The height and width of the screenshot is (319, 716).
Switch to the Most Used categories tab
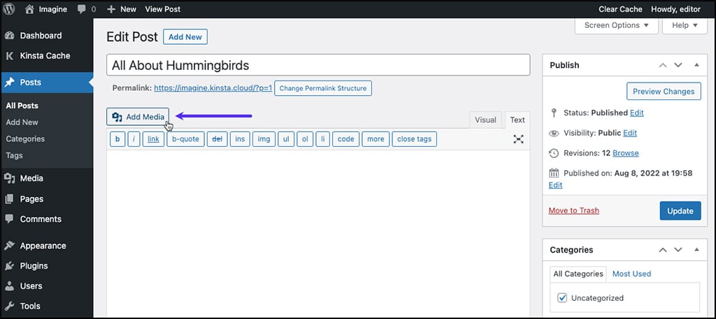631,274
